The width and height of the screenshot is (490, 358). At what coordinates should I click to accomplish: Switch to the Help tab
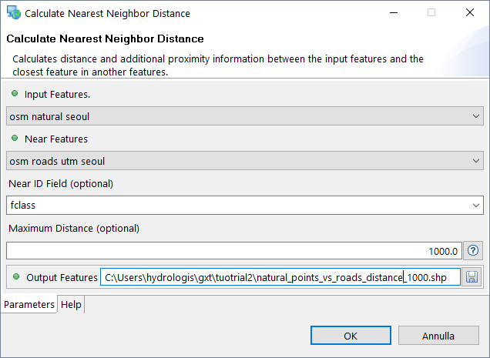(x=72, y=305)
